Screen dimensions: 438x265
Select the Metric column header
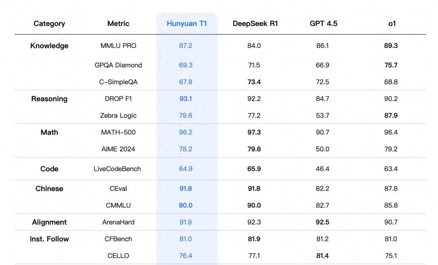point(118,24)
